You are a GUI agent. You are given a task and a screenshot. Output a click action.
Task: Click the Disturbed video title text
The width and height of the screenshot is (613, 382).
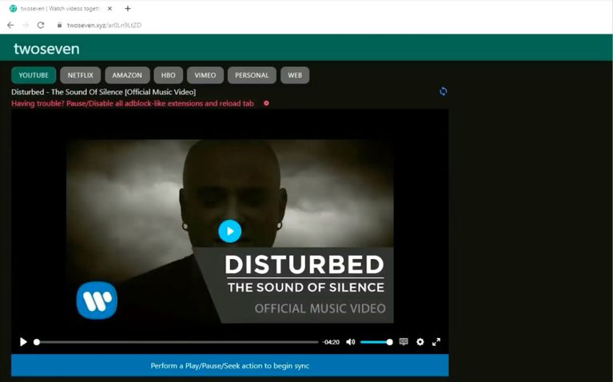104,92
